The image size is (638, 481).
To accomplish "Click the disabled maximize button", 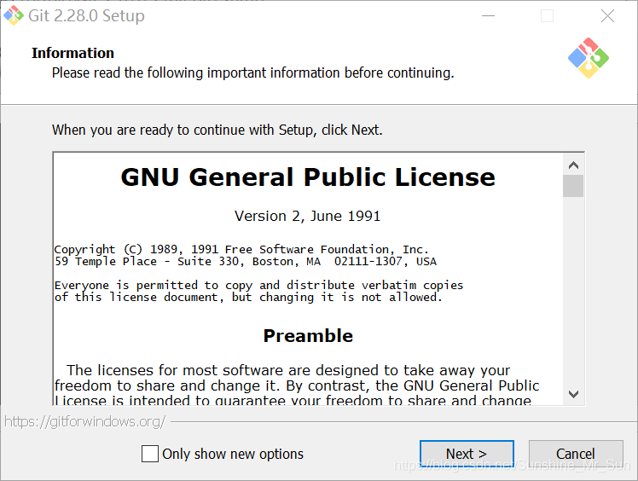I will (548, 15).
